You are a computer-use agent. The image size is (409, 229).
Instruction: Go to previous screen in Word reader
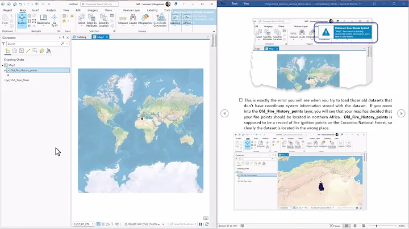pyautogui.click(x=224, y=113)
